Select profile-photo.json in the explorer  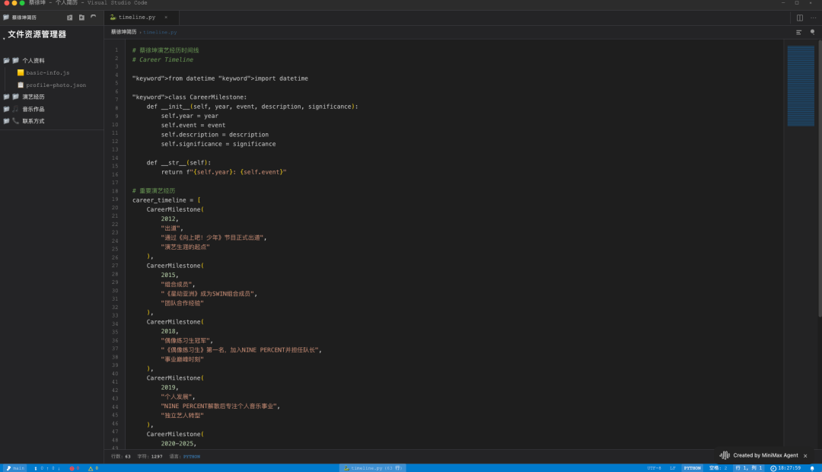point(56,85)
